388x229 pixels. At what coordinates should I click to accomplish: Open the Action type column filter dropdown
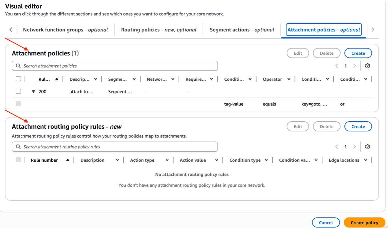[167, 160]
